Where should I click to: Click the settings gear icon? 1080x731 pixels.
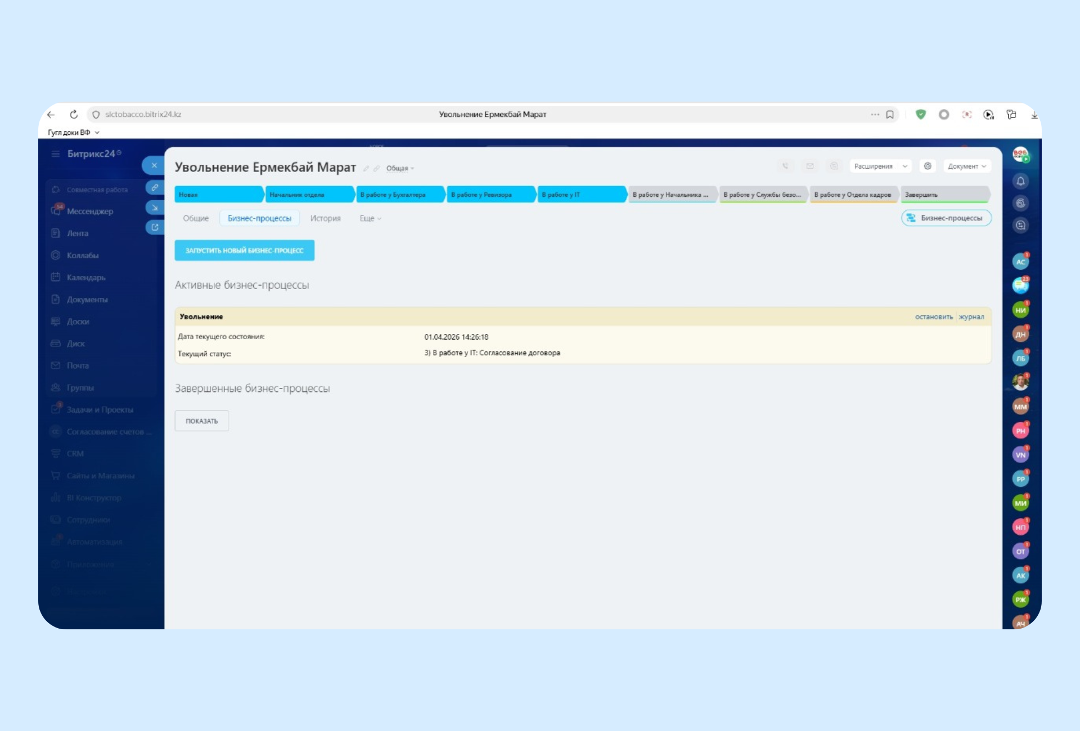(x=928, y=166)
